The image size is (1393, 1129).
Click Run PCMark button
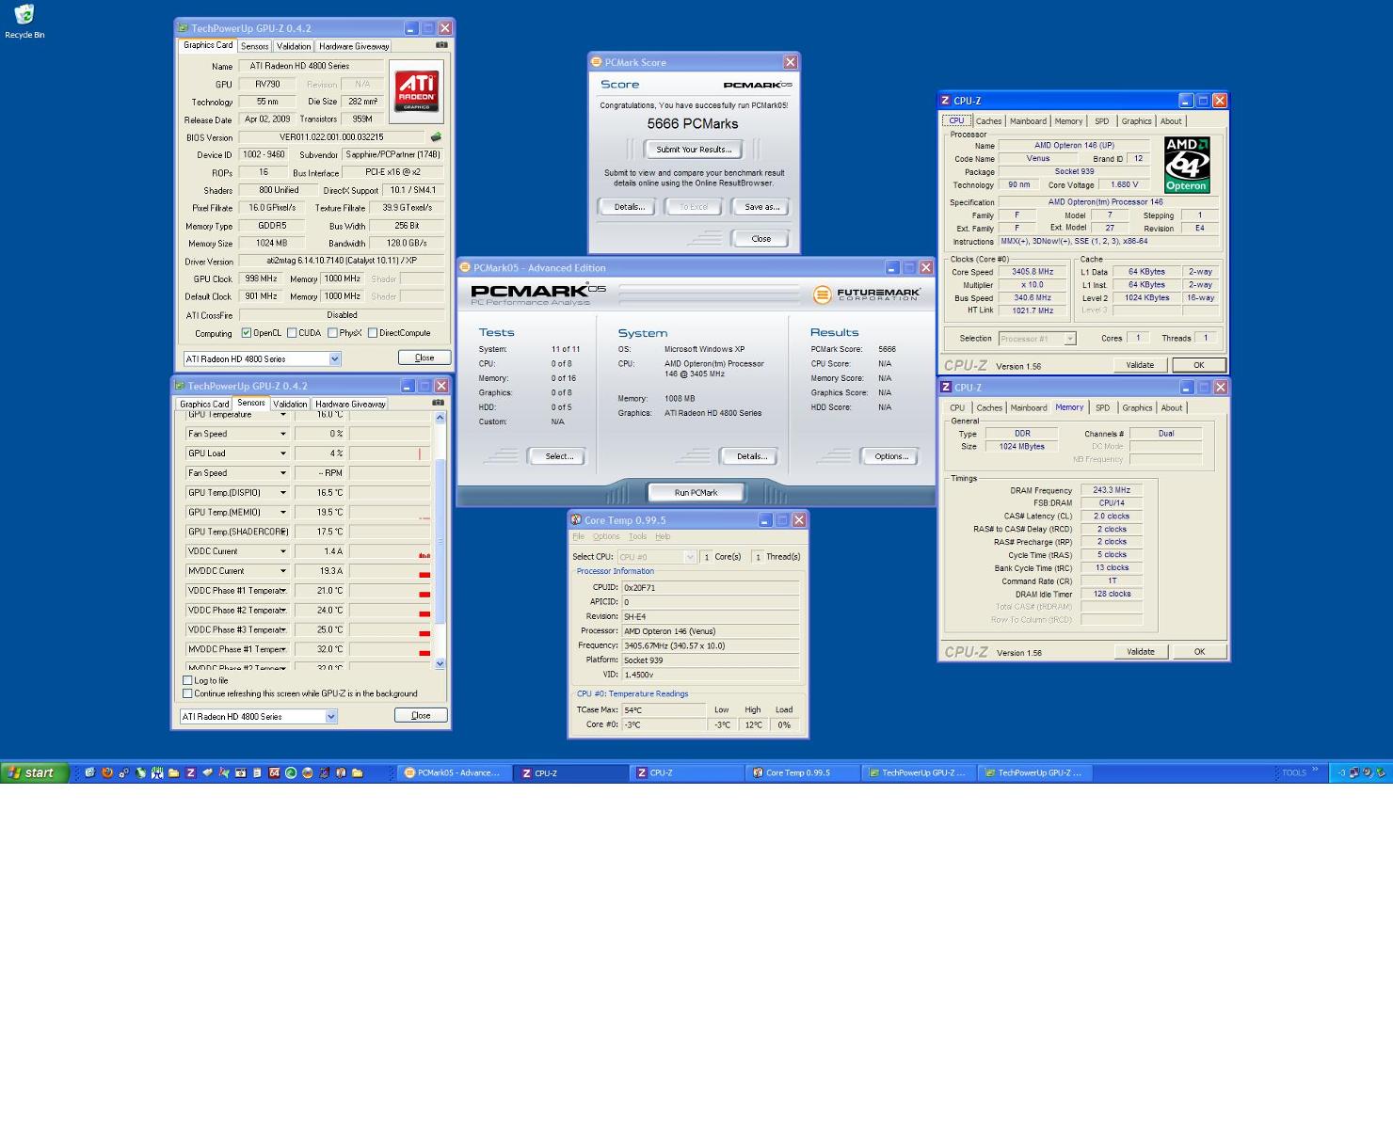click(x=696, y=492)
